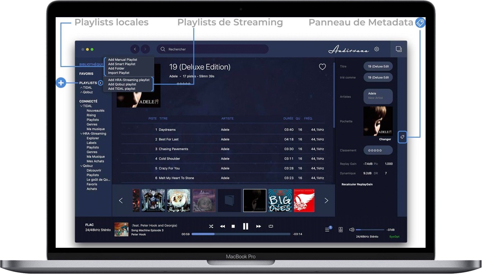Viewport: 482px width, 274px height.
Task: Pause the current track
Action: (246, 226)
